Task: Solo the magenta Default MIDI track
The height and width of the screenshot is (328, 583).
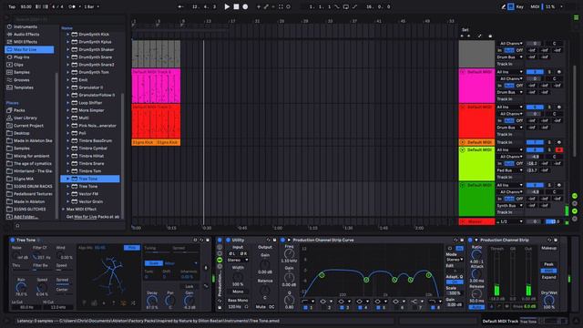Action: click(549, 72)
